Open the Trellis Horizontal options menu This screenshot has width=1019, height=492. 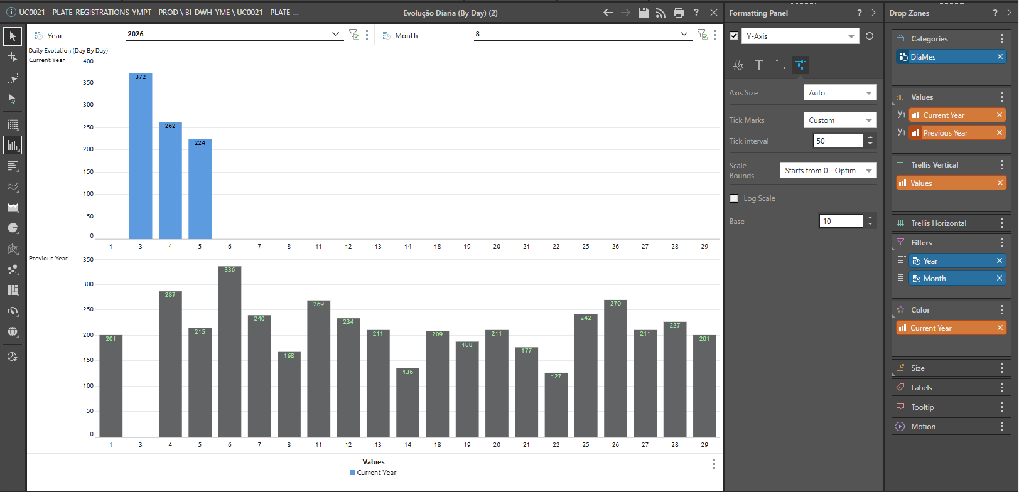pyautogui.click(x=1002, y=223)
